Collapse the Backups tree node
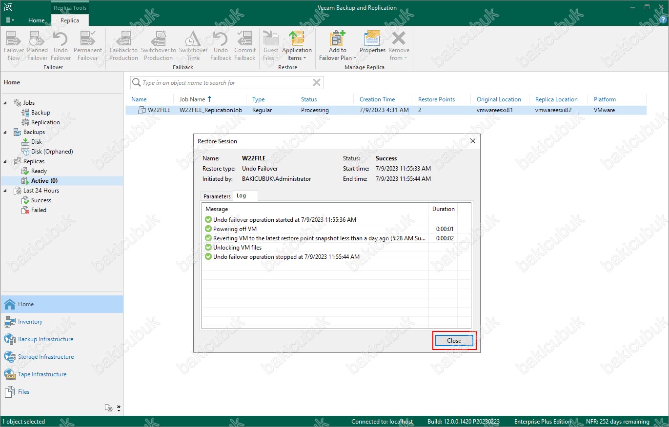Image resolution: width=669 pixels, height=427 pixels. (x=5, y=132)
